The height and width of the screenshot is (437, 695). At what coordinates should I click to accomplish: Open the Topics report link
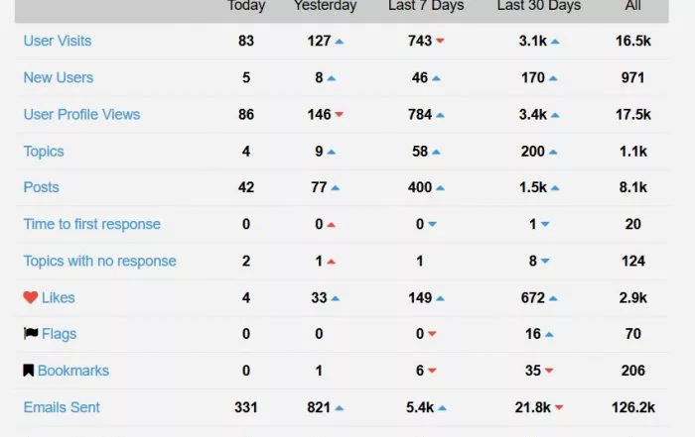(x=44, y=152)
